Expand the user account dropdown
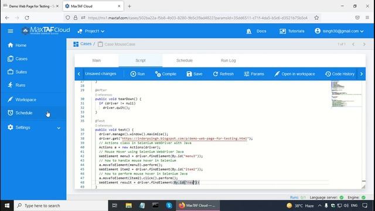The image size is (375, 211). [x=339, y=31]
